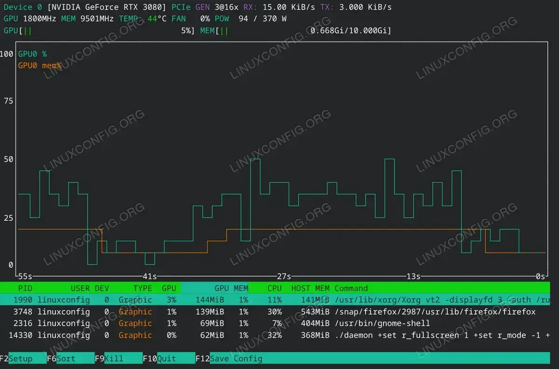Click /usr/bin/gnome-shell command text
The image size is (559, 369).
point(382,323)
